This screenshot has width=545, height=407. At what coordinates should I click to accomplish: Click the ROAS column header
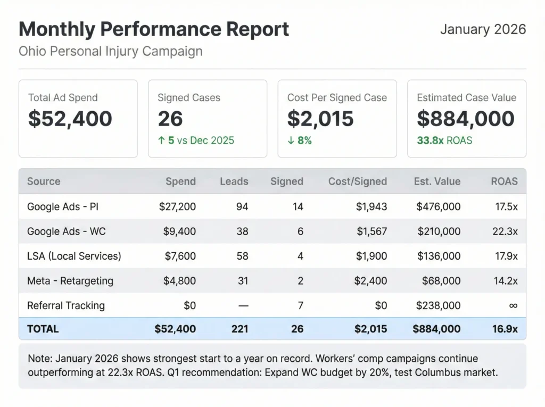[x=503, y=181]
